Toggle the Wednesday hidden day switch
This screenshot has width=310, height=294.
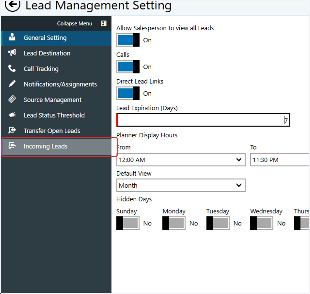pyautogui.click(x=262, y=223)
